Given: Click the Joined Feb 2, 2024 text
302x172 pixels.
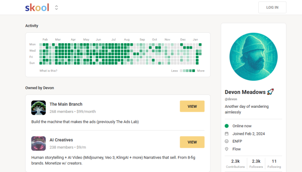Looking at the screenshot, I should 248,134.
